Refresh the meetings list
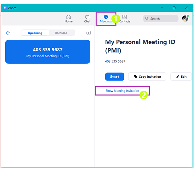Screen dimensions: 194x171 [8, 33]
